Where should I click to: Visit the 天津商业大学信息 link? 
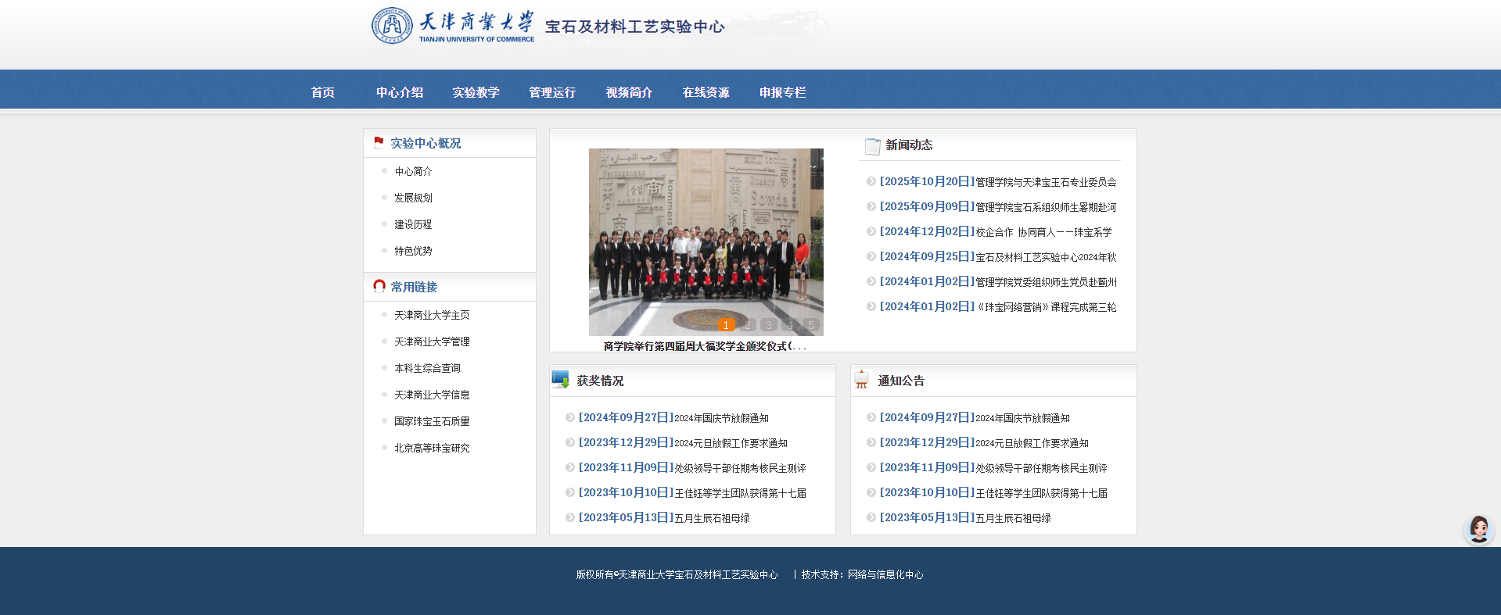(x=432, y=395)
